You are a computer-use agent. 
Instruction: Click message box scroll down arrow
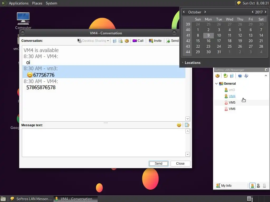pyautogui.click(x=187, y=154)
